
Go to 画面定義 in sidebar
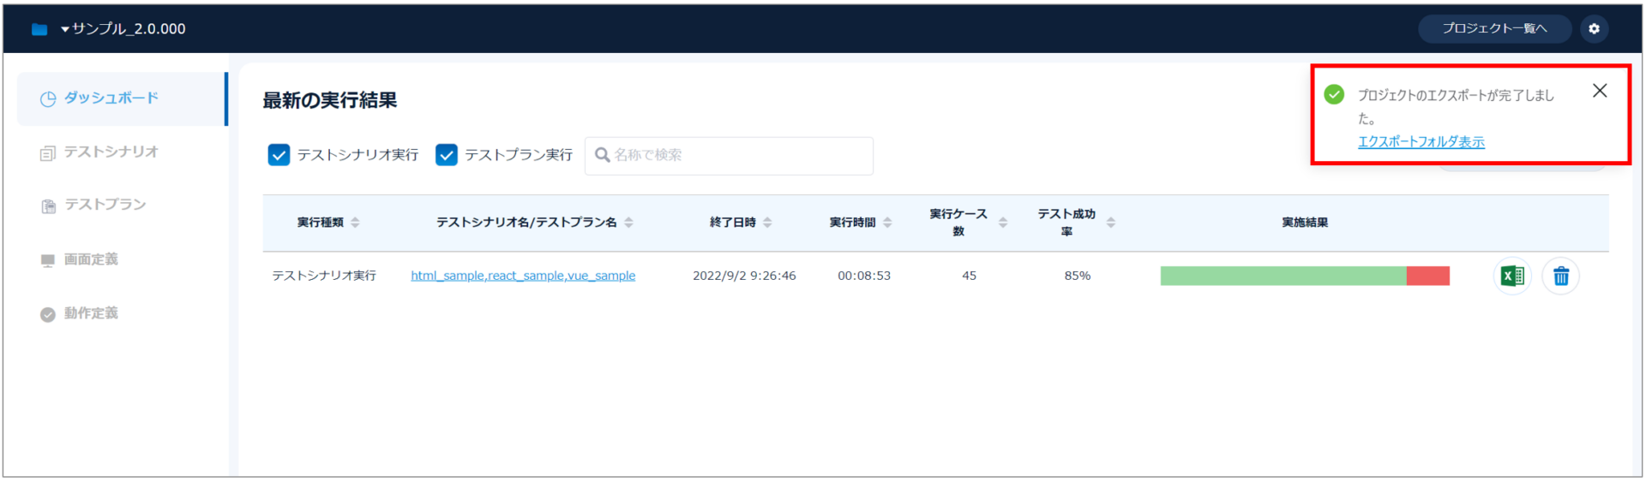tap(91, 259)
